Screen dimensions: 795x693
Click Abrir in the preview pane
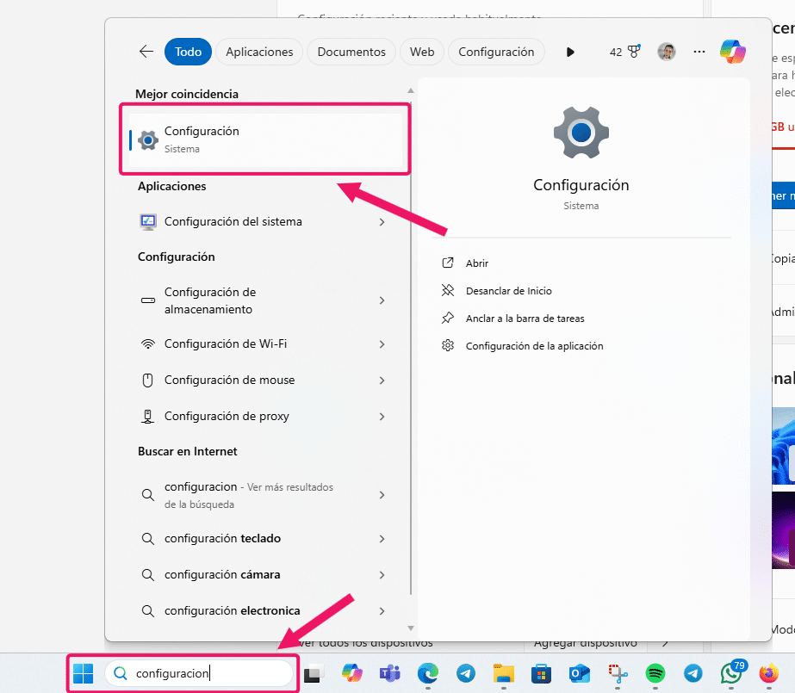[x=477, y=263]
